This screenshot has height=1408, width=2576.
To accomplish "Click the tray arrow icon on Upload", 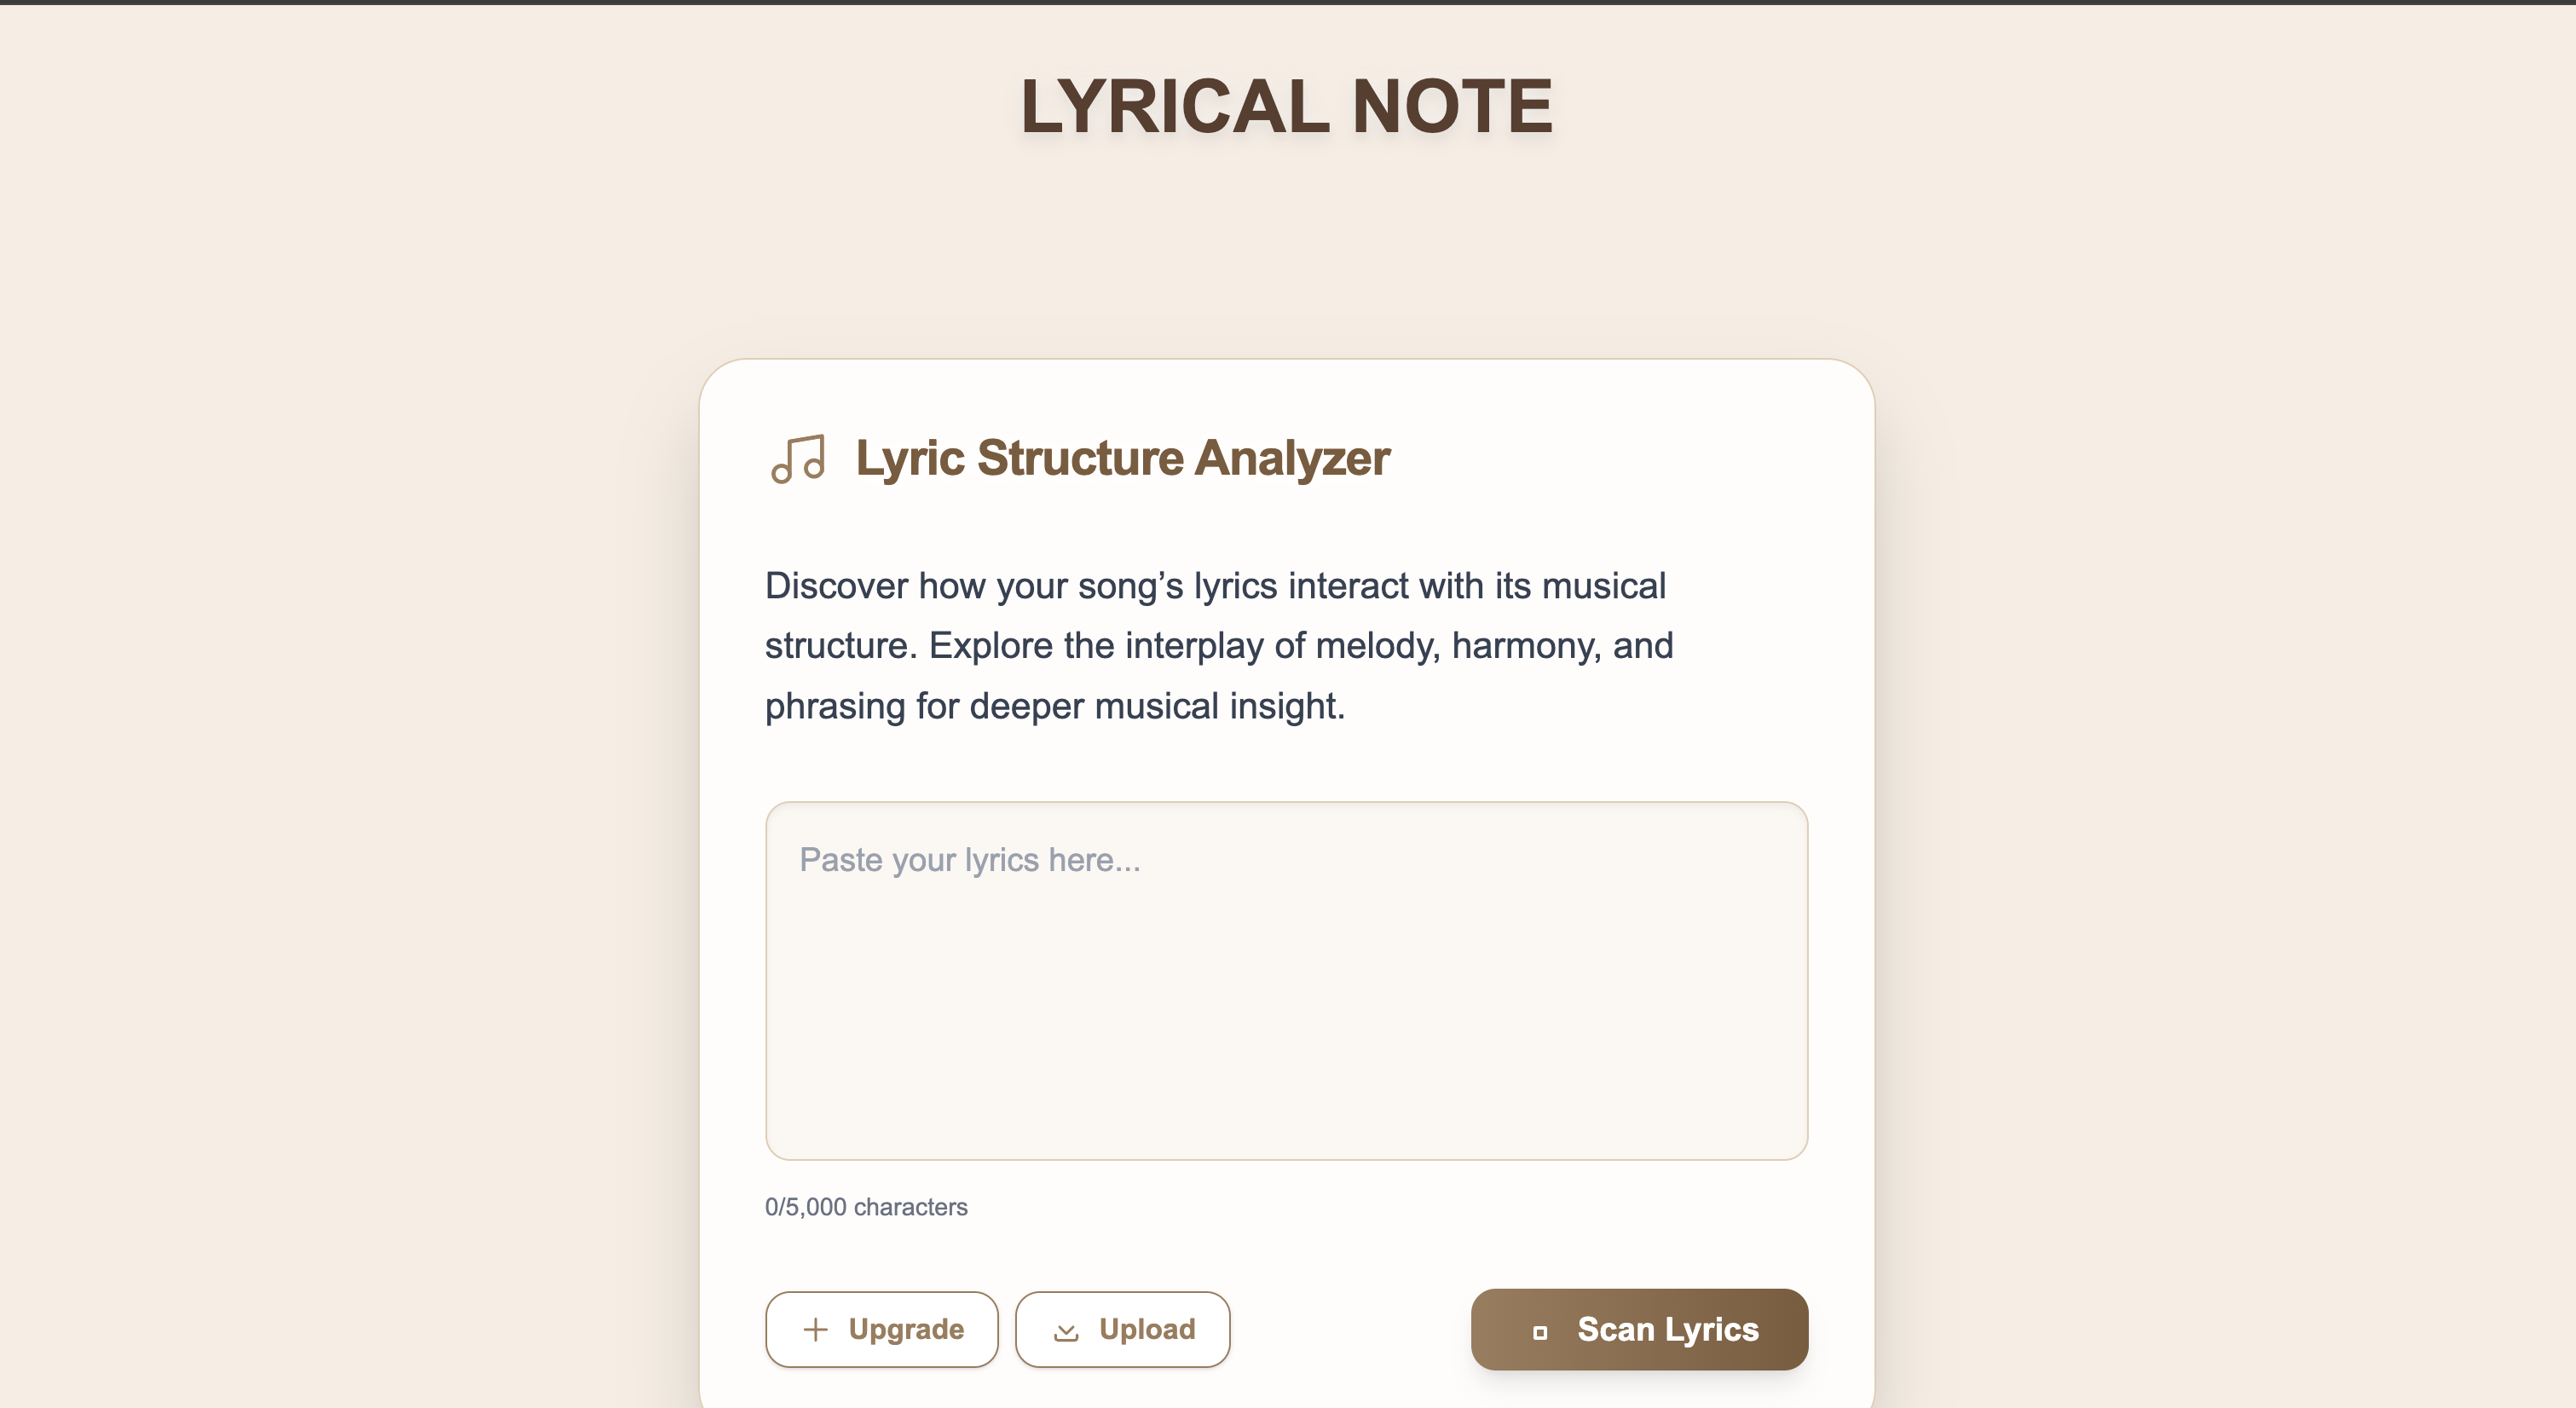I will [1066, 1331].
